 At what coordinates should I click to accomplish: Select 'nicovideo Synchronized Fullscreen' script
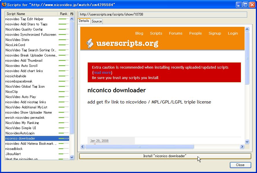(x=37, y=35)
